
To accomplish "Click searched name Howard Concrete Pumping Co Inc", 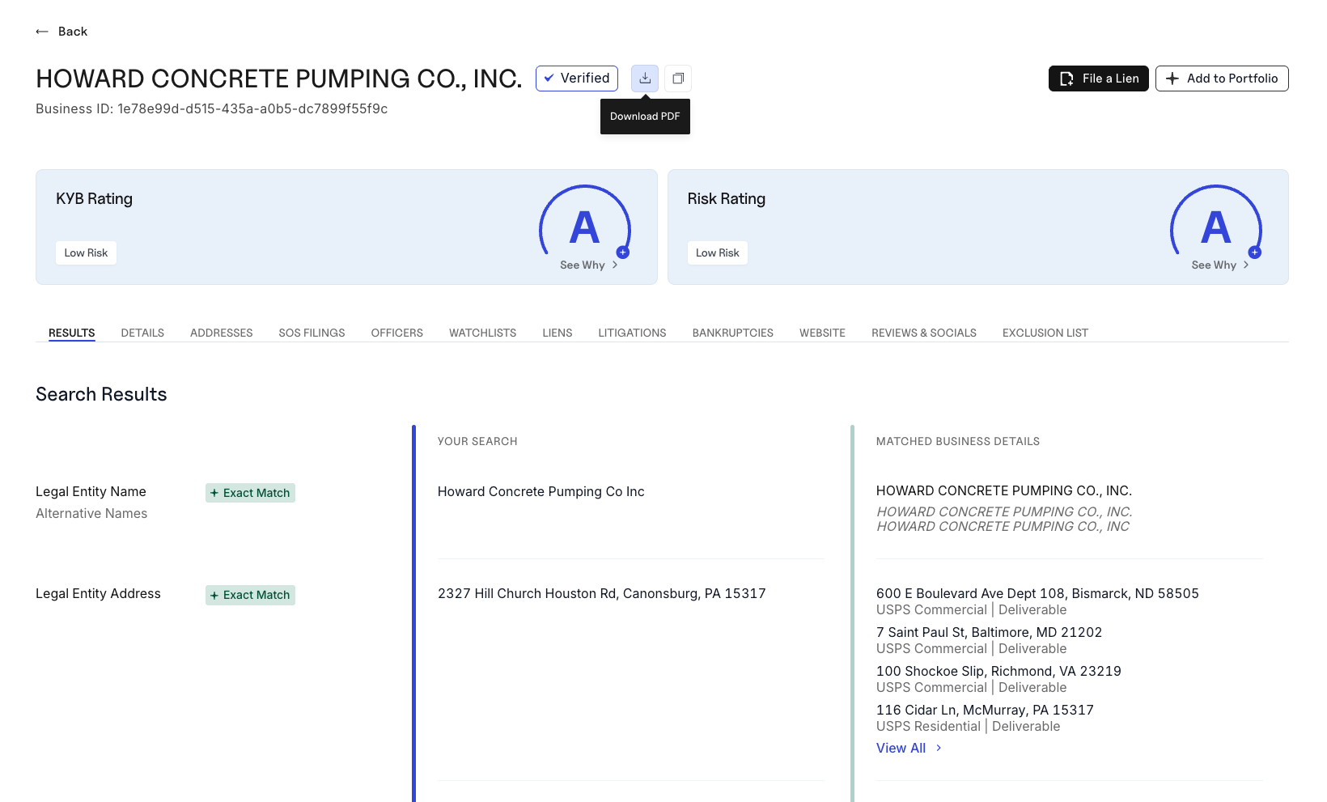I will point(541,492).
